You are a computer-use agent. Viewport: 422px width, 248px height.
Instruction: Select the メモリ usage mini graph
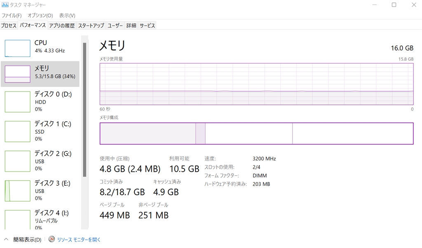point(17,74)
